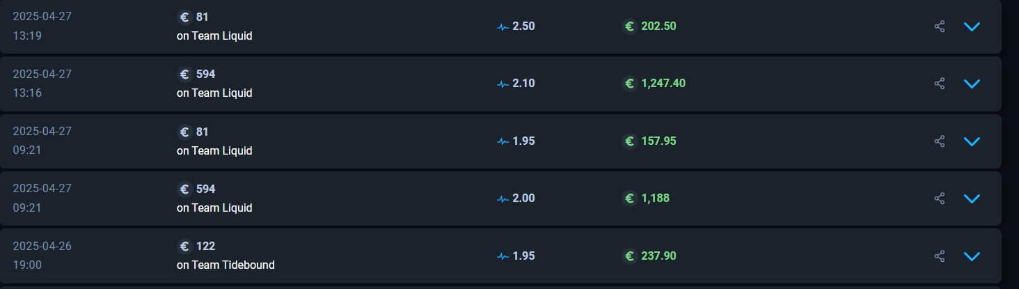The image size is (1019, 289).
Task: Click the euro stake icon beside 122
Action: coord(184,246)
